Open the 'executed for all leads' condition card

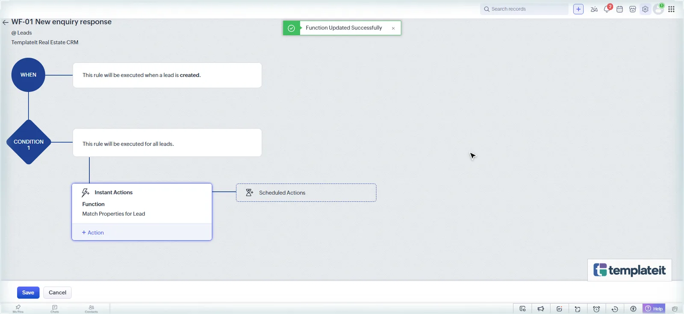tap(167, 142)
